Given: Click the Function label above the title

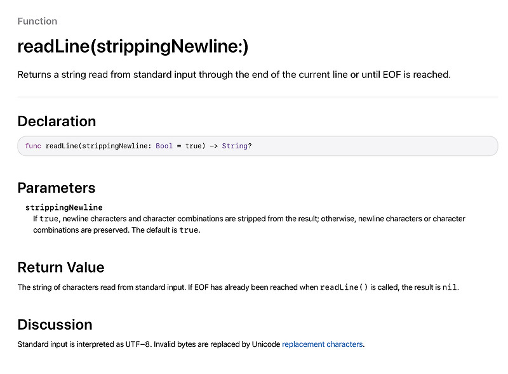Looking at the screenshot, I should [x=37, y=21].
